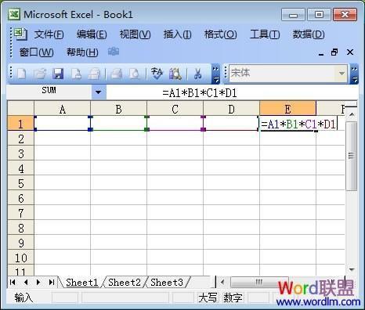Click the Save floppy disk icon
This screenshot has height=310, width=365.
[x=58, y=74]
